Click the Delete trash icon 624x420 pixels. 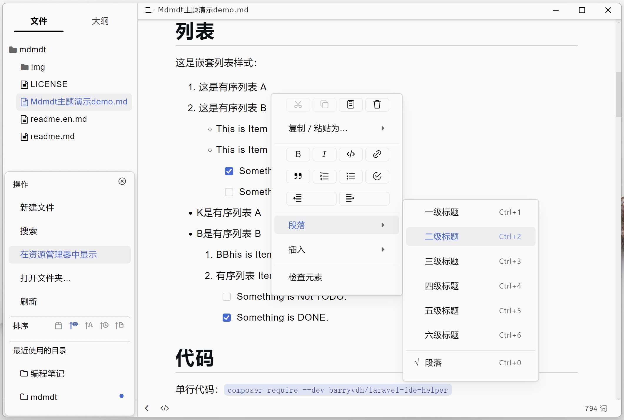(377, 105)
